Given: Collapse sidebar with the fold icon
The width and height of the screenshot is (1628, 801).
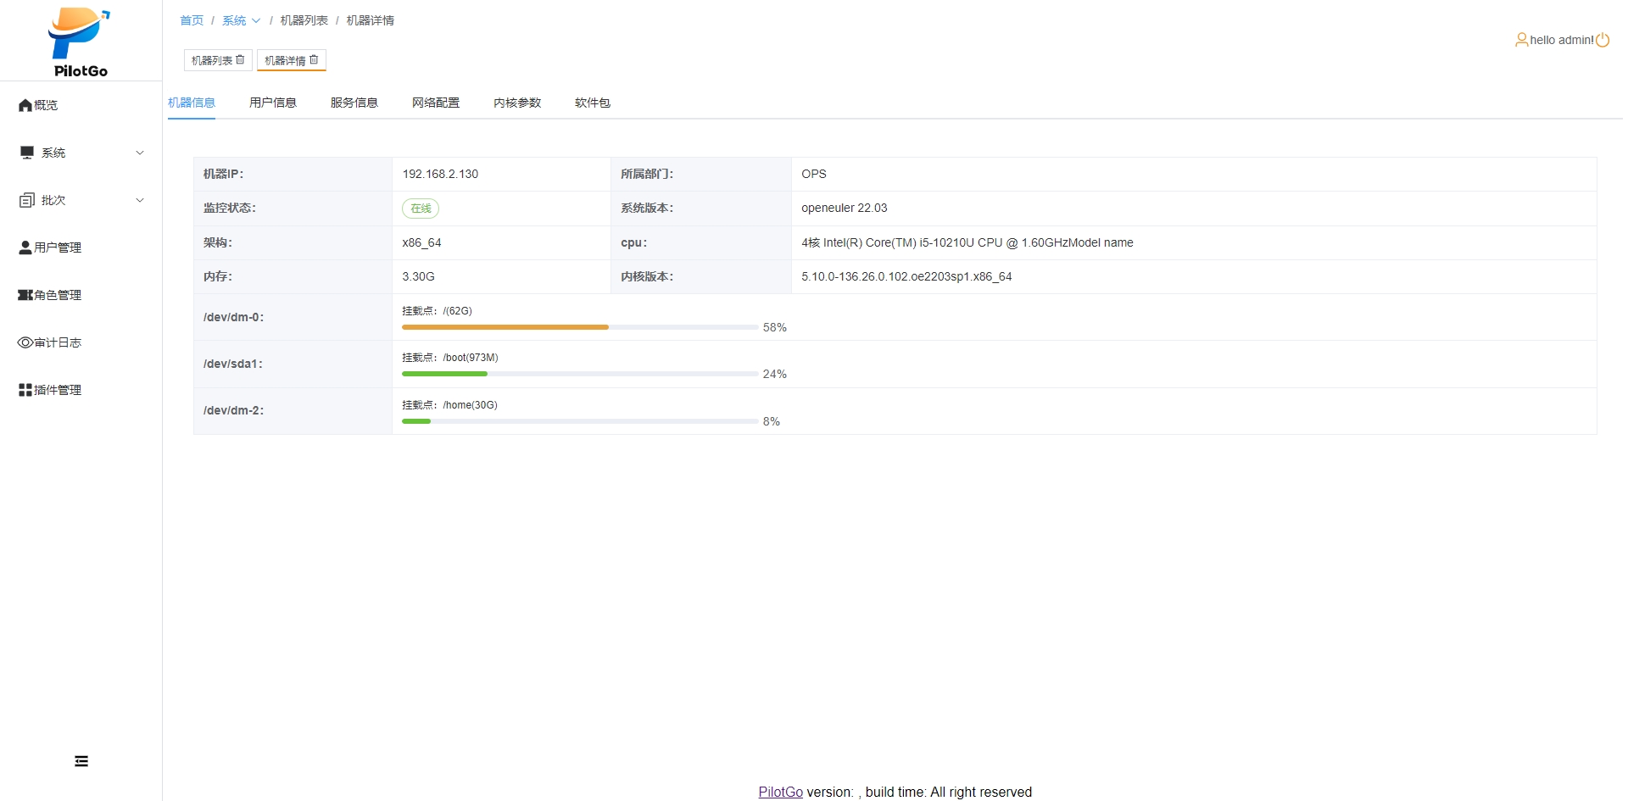Looking at the screenshot, I should (81, 761).
